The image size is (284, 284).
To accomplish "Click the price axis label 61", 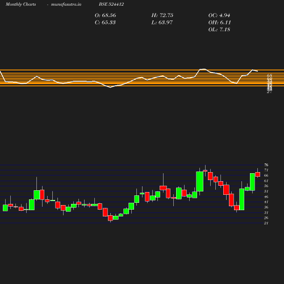I will [x=266, y=181].
